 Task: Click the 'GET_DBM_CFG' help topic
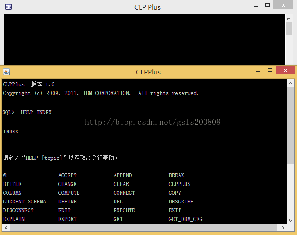point(186,219)
